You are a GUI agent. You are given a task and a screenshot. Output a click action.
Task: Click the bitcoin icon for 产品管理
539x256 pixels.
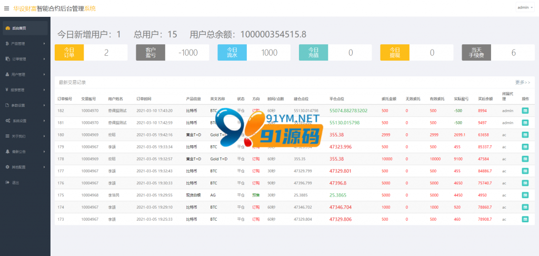(x=7, y=44)
